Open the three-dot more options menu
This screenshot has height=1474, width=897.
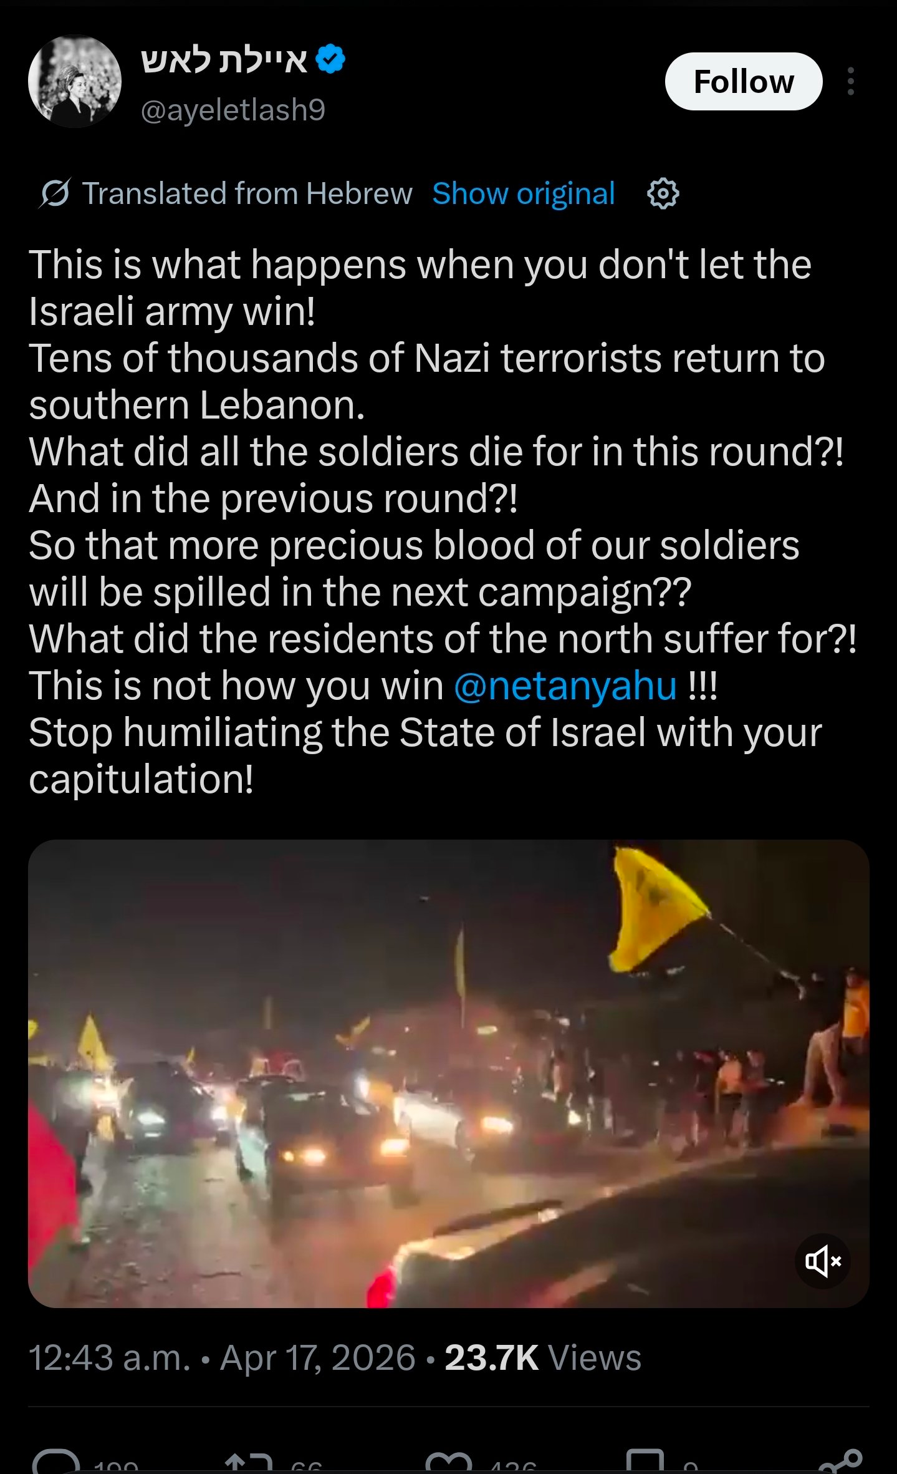pyautogui.click(x=850, y=81)
